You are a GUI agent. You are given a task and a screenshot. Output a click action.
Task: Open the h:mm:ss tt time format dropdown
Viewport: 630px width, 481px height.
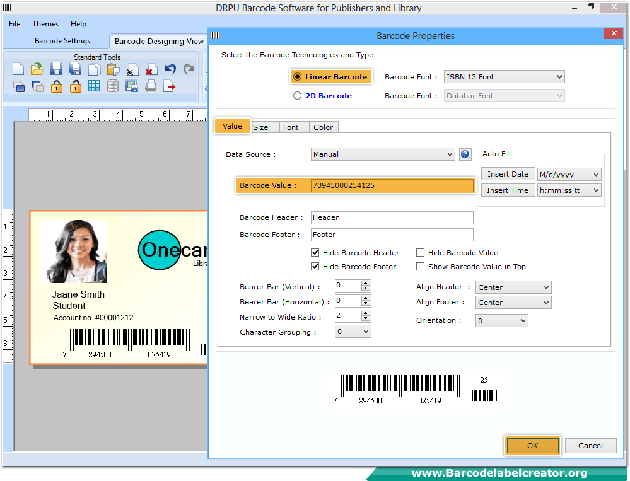click(x=569, y=190)
